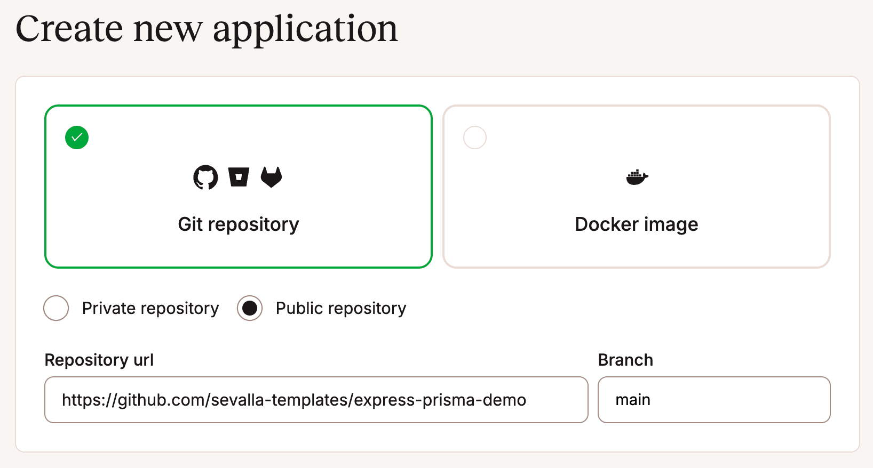This screenshot has height=468, width=873.
Task: Click the Branch field showing main
Action: (714, 400)
